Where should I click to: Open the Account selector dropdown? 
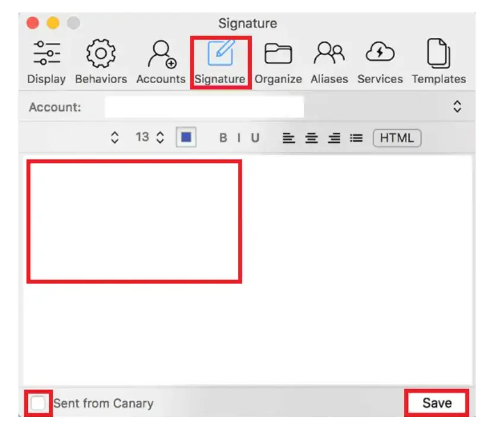457,106
